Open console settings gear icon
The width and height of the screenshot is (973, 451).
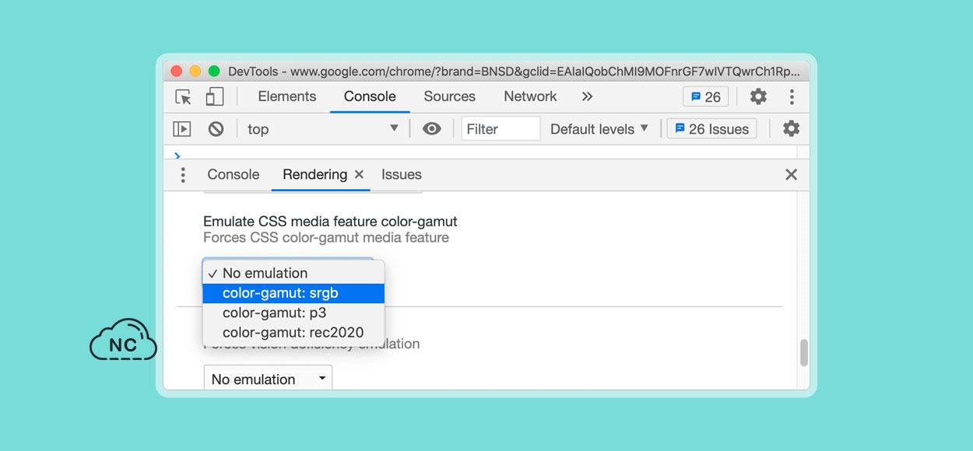pyautogui.click(x=791, y=128)
